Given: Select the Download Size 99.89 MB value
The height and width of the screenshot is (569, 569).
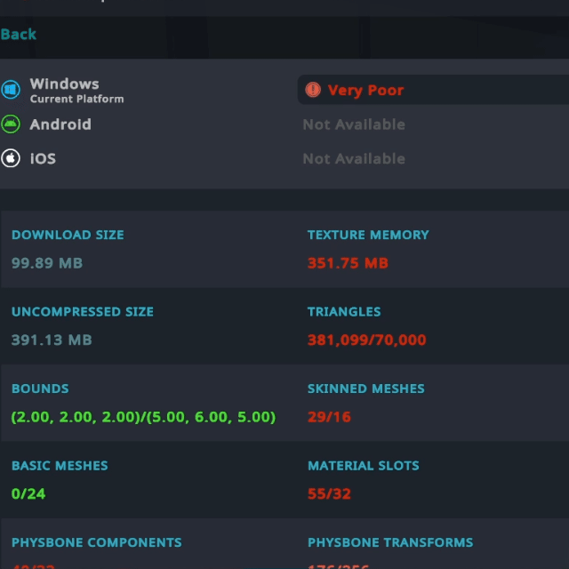Looking at the screenshot, I should tap(47, 263).
